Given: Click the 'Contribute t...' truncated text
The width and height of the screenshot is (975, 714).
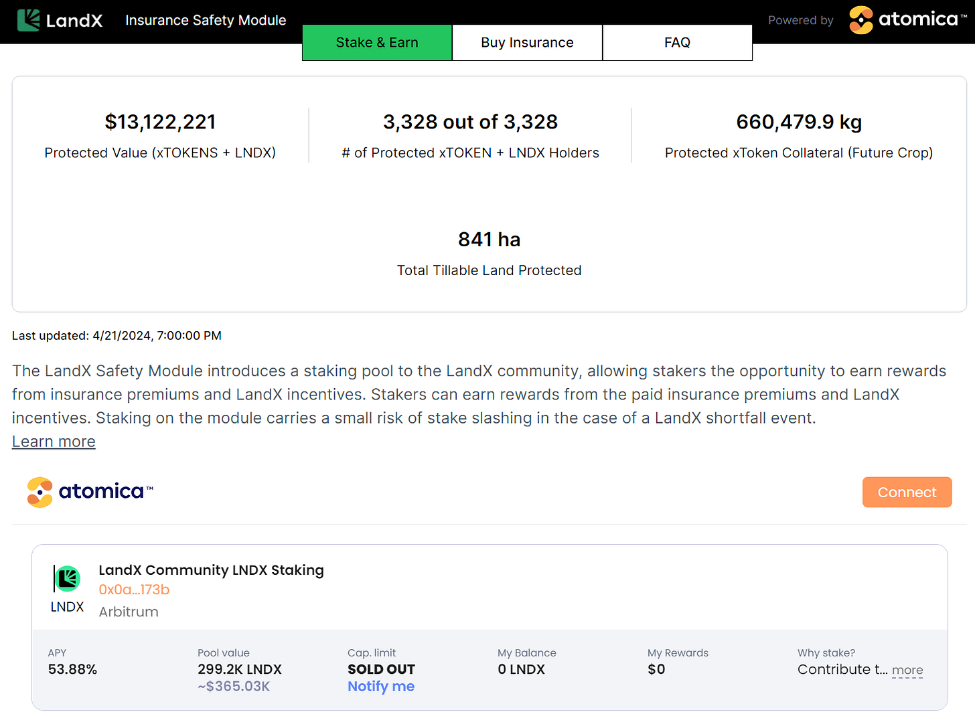Looking at the screenshot, I should (842, 669).
